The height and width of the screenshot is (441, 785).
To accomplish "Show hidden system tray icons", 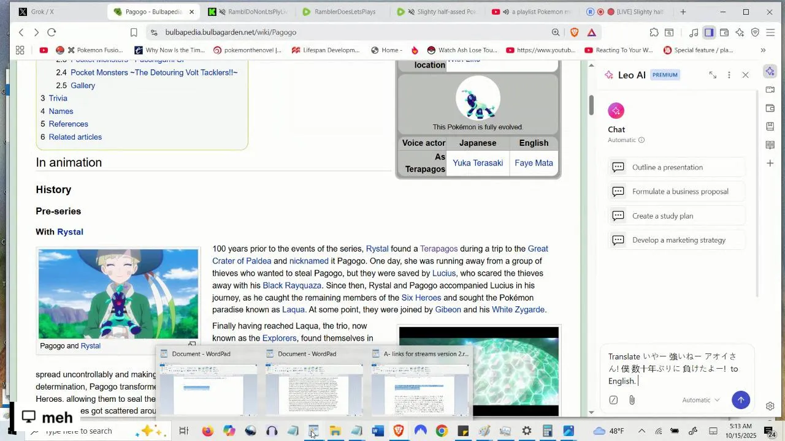I will click(641, 431).
